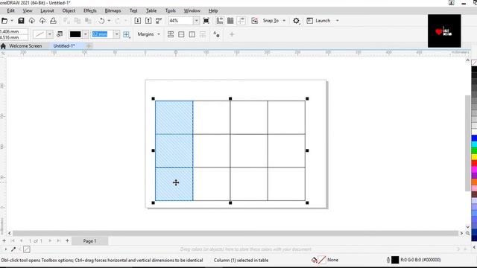Viewport: 477px width, 268px height.
Task: Click the split cells into columns icon
Action: pos(192,34)
